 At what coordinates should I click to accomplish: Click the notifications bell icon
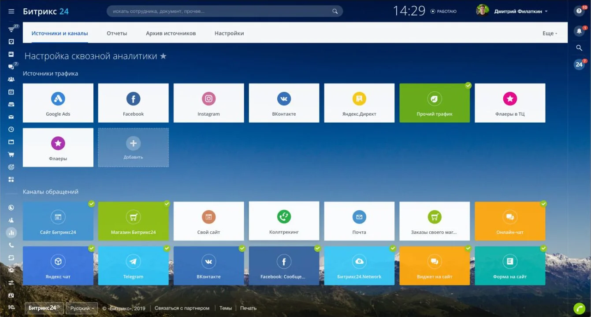click(x=579, y=31)
